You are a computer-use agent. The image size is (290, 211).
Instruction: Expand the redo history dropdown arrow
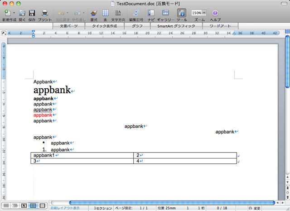83,13
